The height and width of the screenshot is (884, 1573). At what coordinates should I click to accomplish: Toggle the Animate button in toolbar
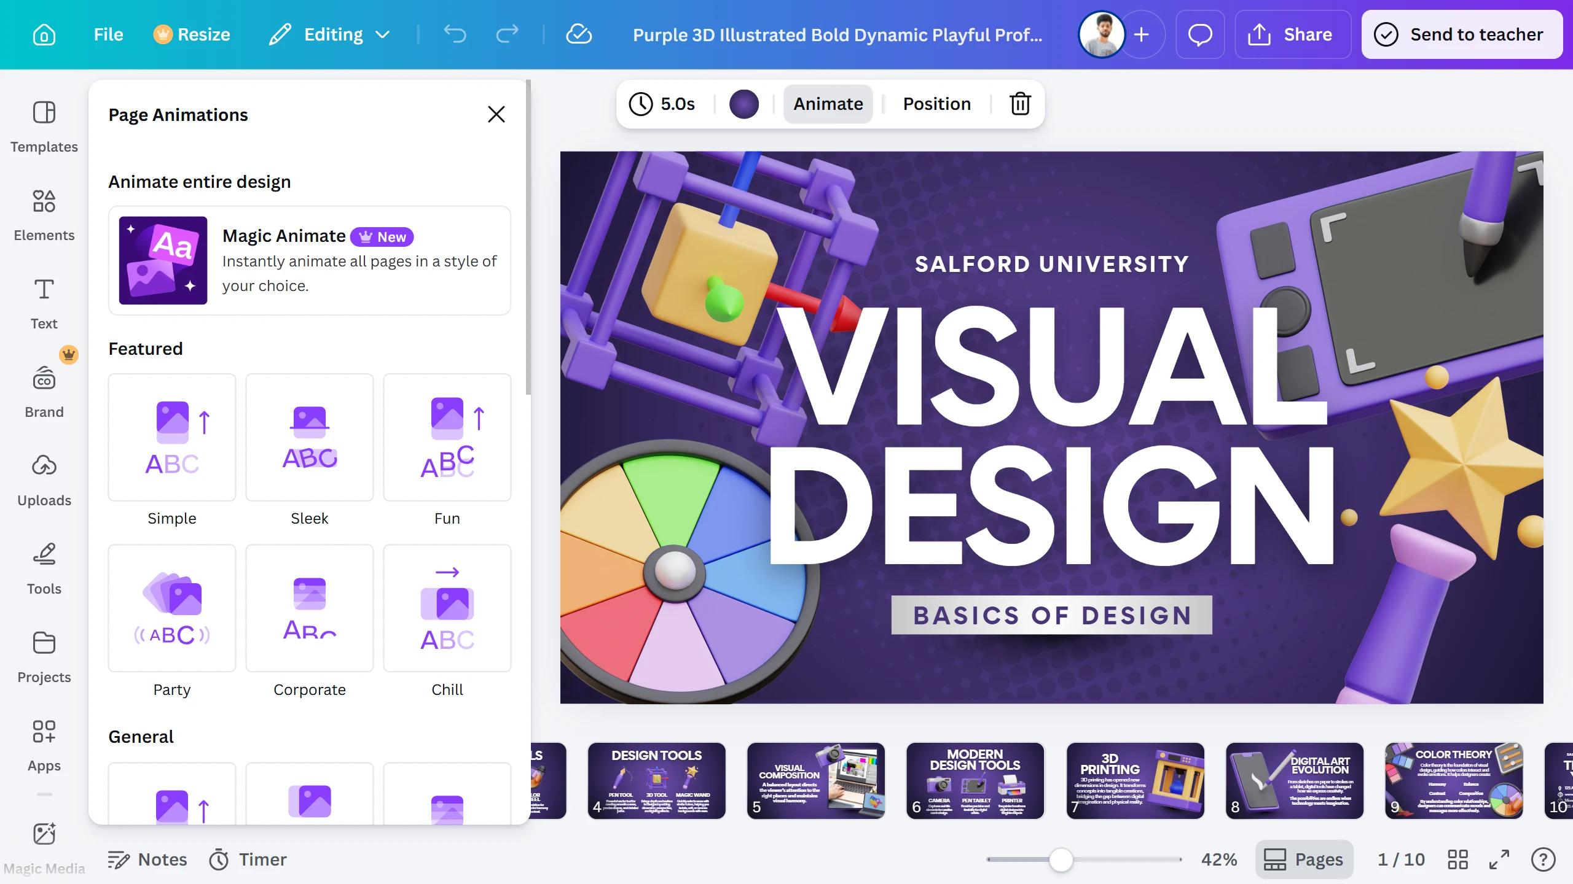point(828,104)
